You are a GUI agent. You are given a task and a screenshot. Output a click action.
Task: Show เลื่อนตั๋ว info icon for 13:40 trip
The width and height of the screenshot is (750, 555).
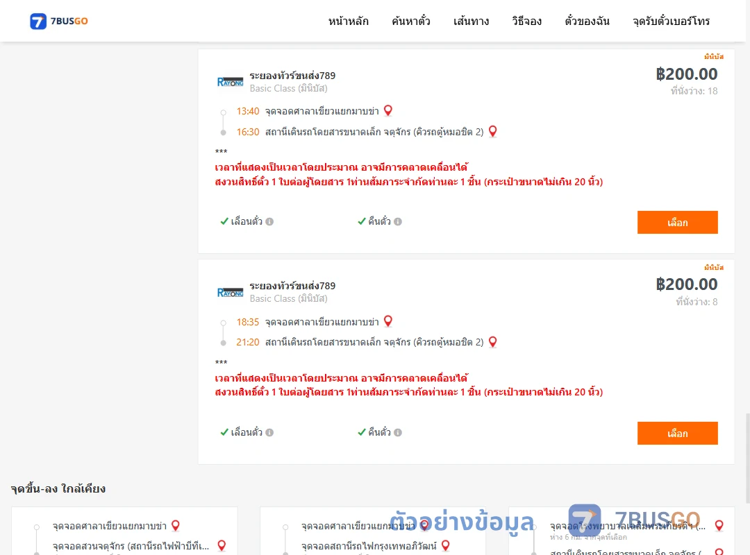pyautogui.click(x=269, y=221)
